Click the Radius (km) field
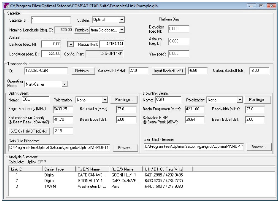The image size is (279, 202). (112, 44)
